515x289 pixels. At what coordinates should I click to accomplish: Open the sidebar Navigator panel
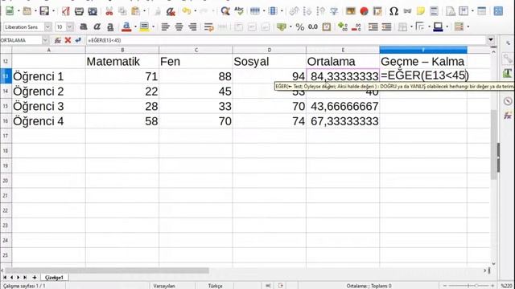[508, 101]
